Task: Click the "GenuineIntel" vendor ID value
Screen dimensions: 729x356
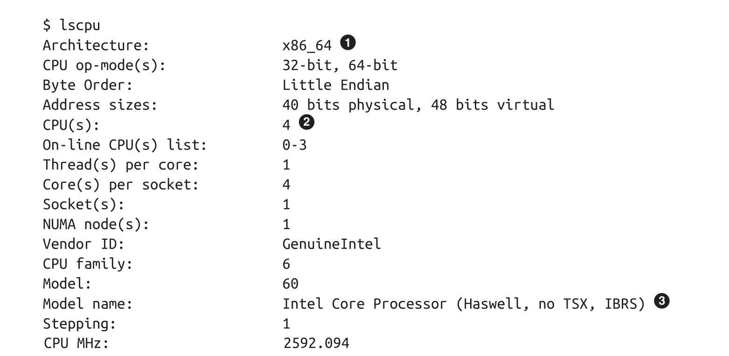Action: (332, 244)
